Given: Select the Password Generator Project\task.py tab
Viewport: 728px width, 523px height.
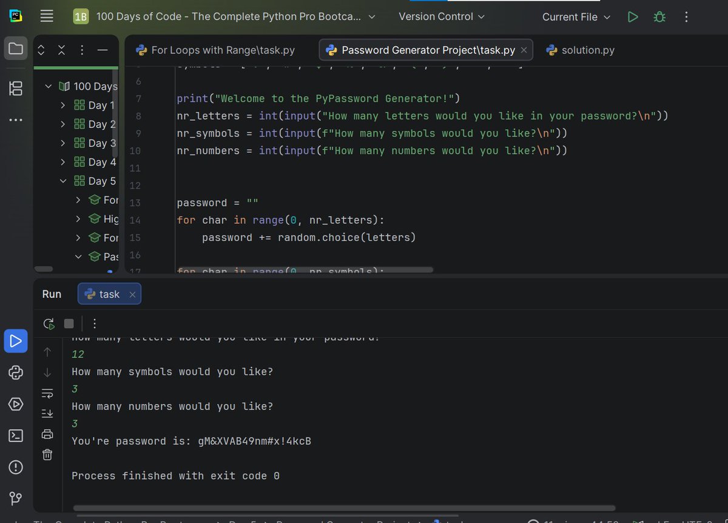Looking at the screenshot, I should click(426, 50).
